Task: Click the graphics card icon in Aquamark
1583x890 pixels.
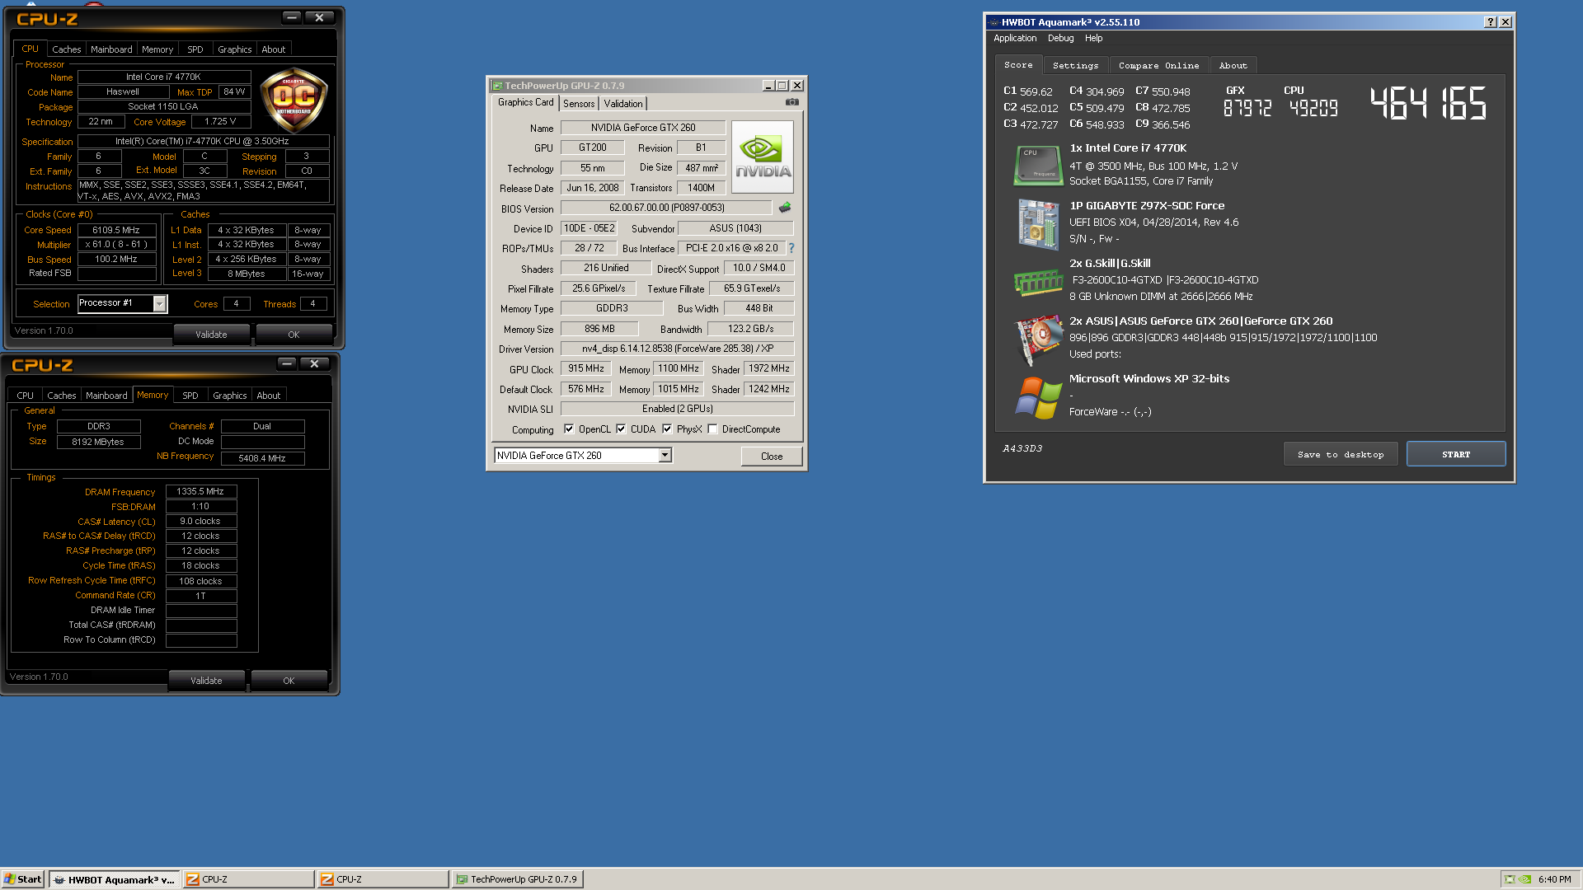Action: coord(1039,339)
